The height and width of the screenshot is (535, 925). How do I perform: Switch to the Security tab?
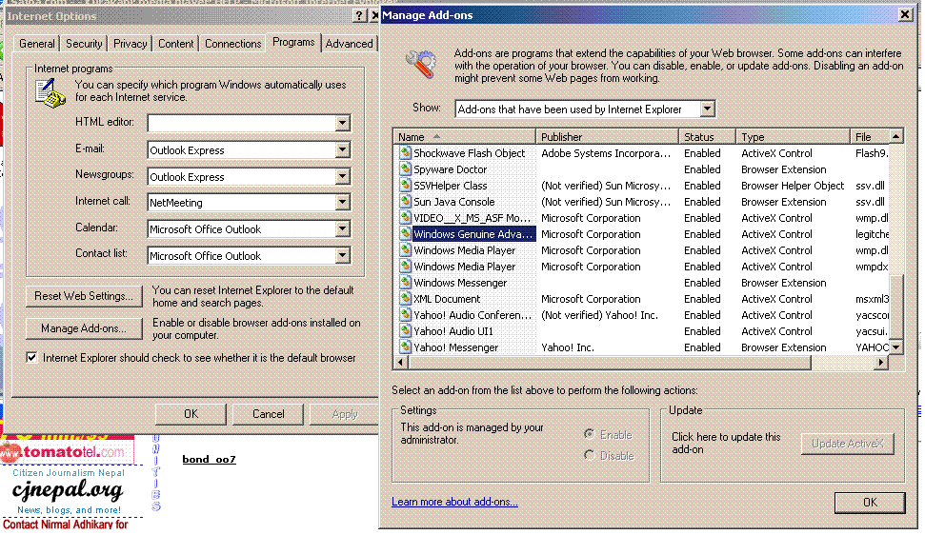[84, 44]
